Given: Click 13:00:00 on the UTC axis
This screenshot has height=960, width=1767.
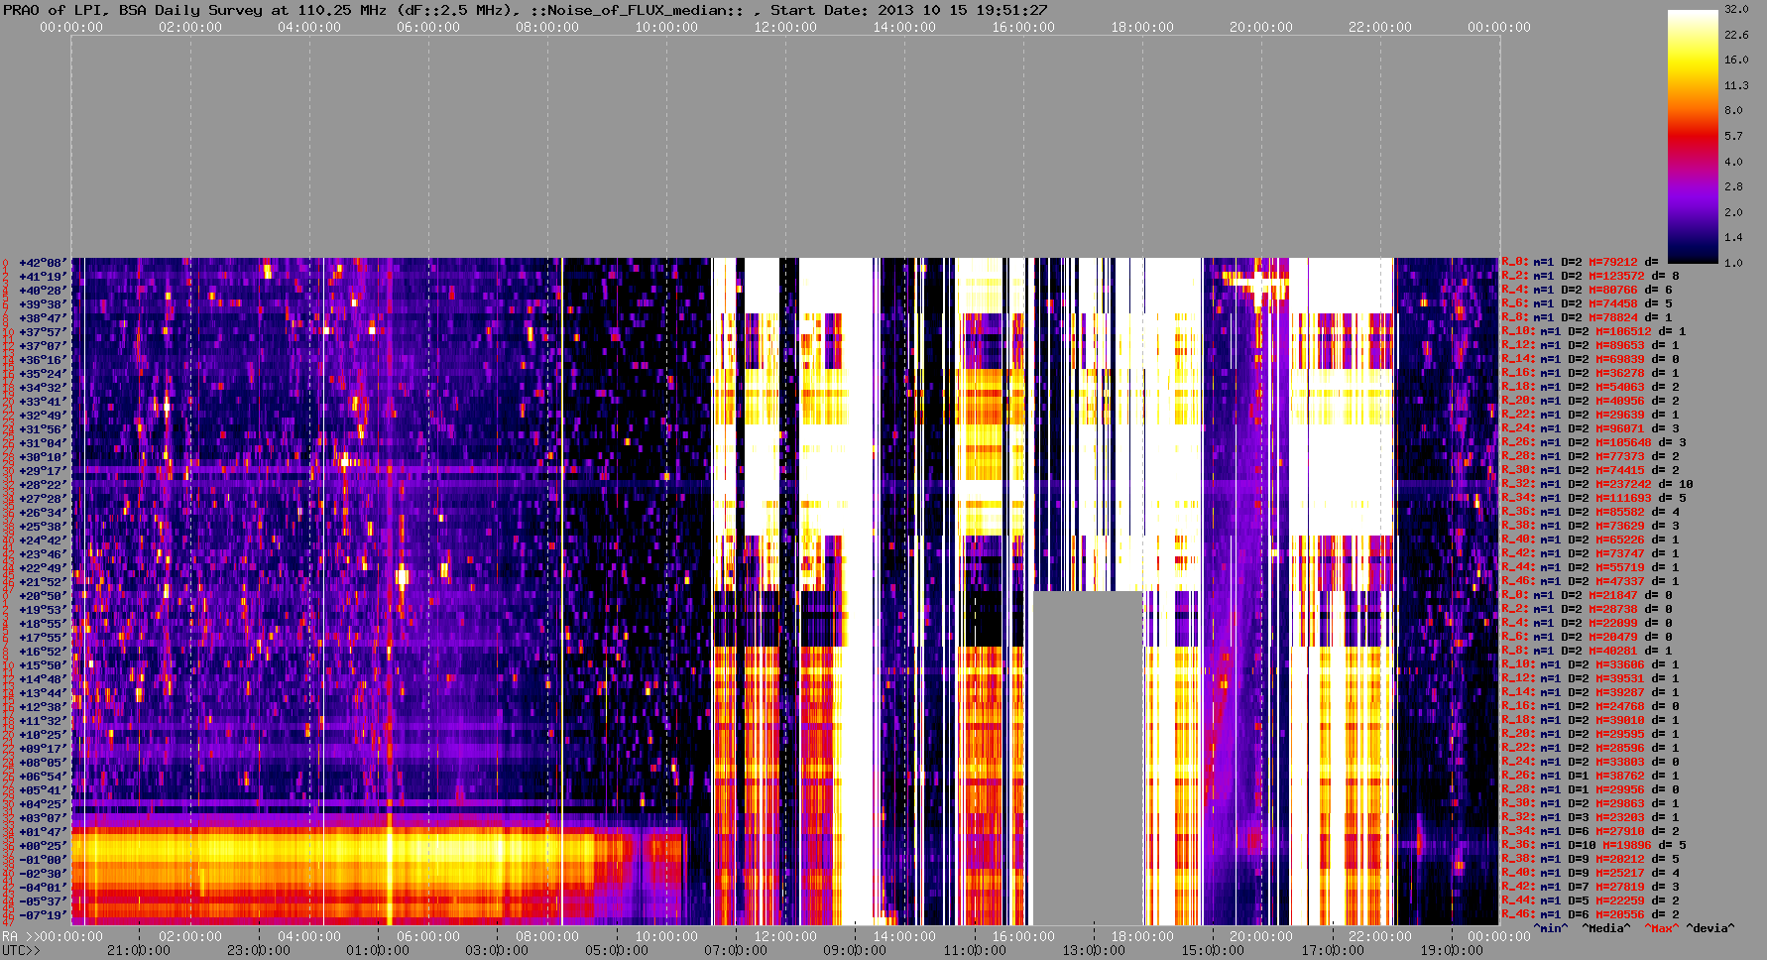Looking at the screenshot, I should click(x=1094, y=951).
